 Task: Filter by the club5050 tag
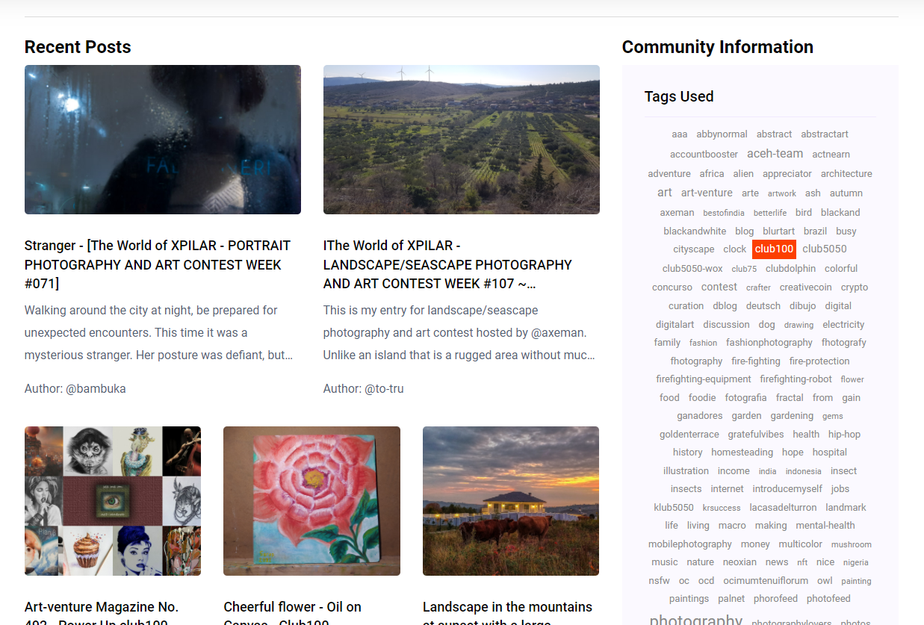click(x=825, y=249)
